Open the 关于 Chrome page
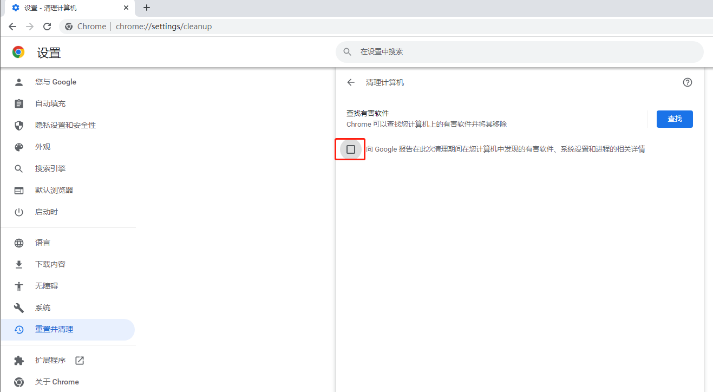 [57, 382]
